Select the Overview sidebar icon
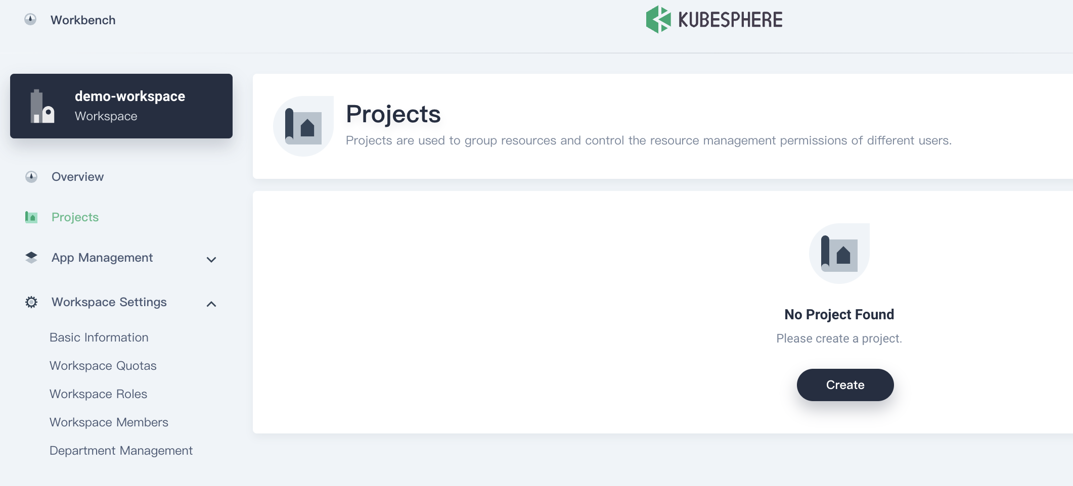 click(x=31, y=176)
